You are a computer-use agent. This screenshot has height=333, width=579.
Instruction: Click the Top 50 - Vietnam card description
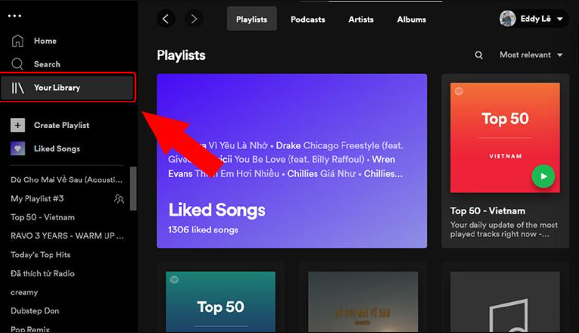(504, 229)
